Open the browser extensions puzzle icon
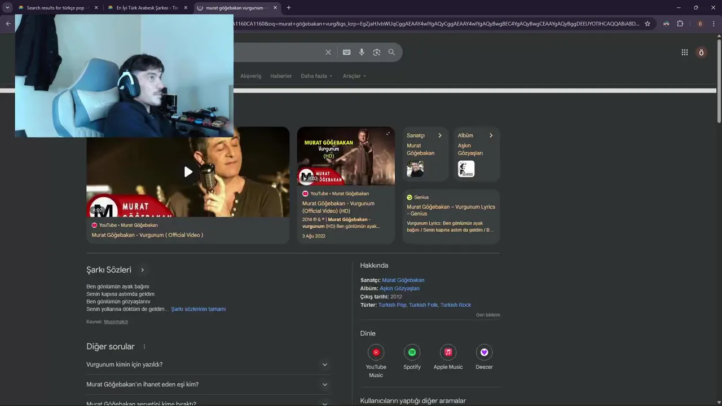 point(680,24)
